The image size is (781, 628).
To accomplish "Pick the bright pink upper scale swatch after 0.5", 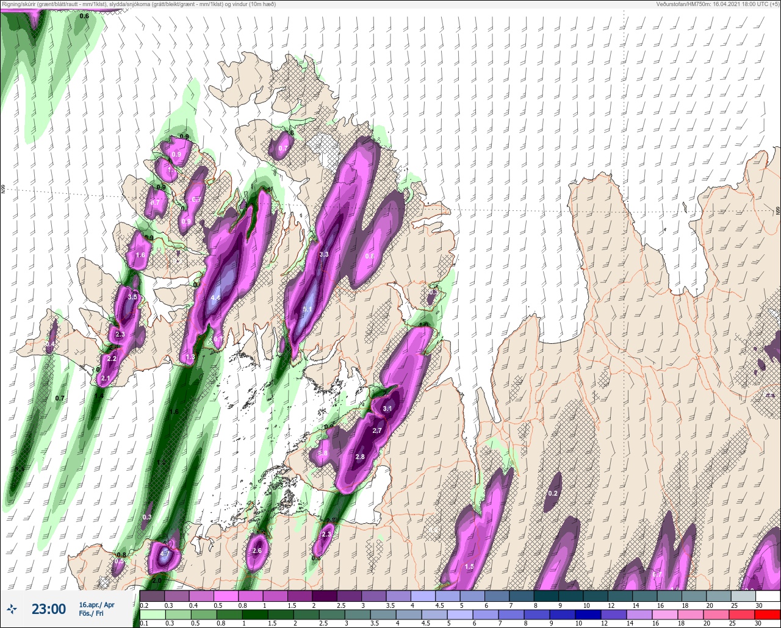I will pos(226,596).
